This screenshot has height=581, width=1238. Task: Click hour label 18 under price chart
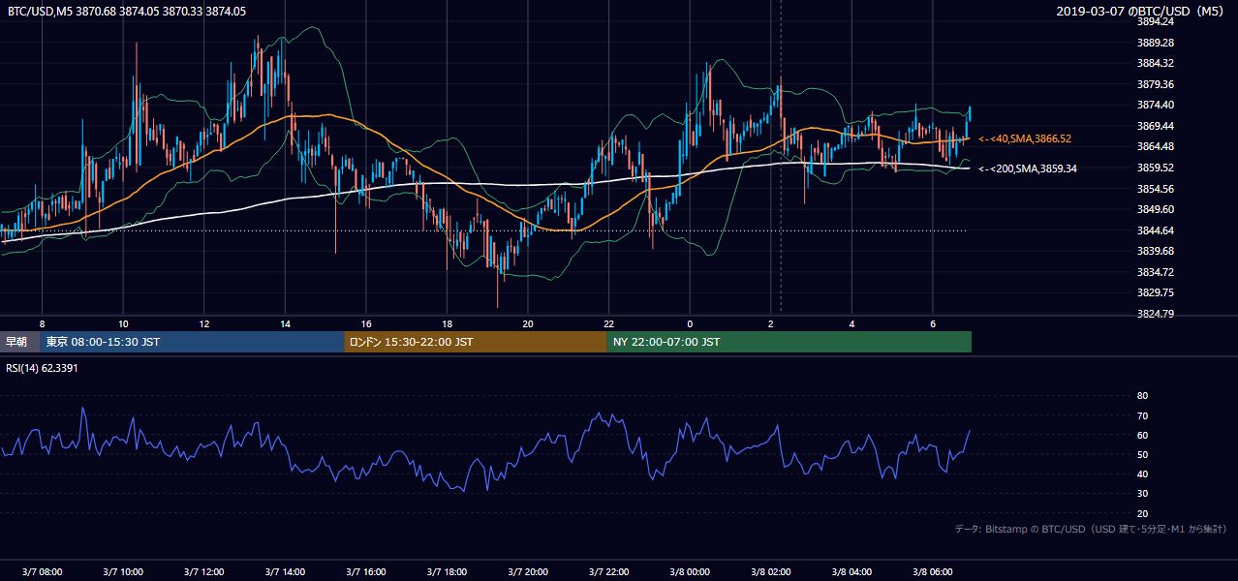click(447, 323)
